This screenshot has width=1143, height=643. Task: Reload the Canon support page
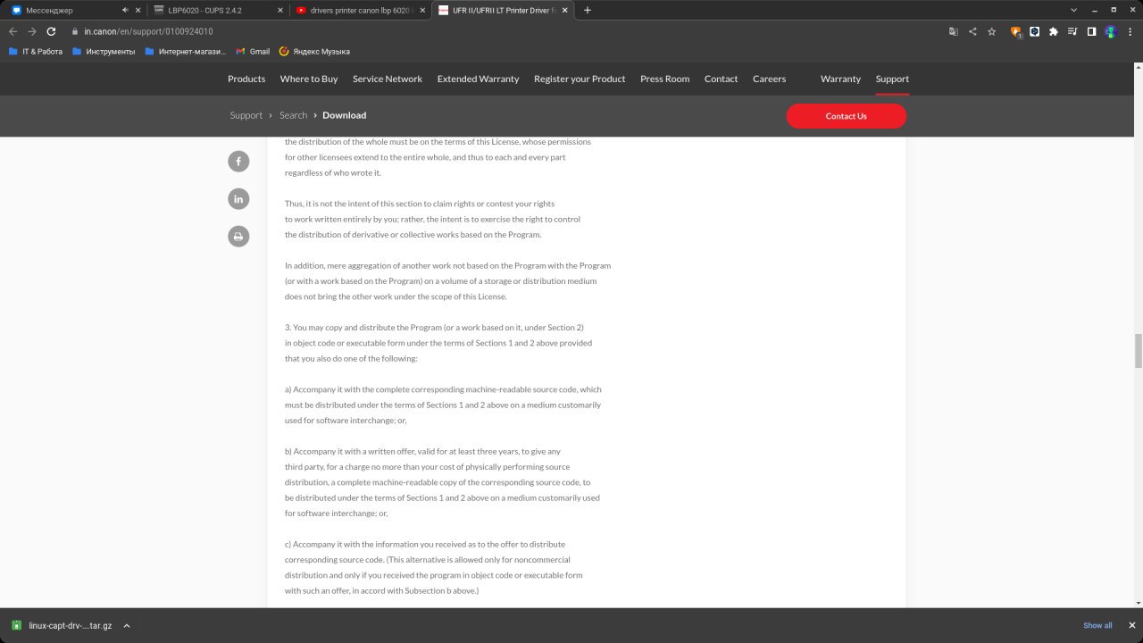(51, 31)
